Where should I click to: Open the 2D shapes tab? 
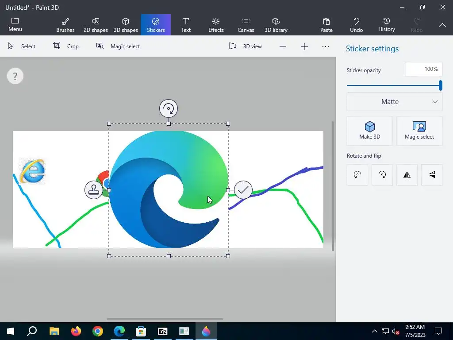coord(96,25)
